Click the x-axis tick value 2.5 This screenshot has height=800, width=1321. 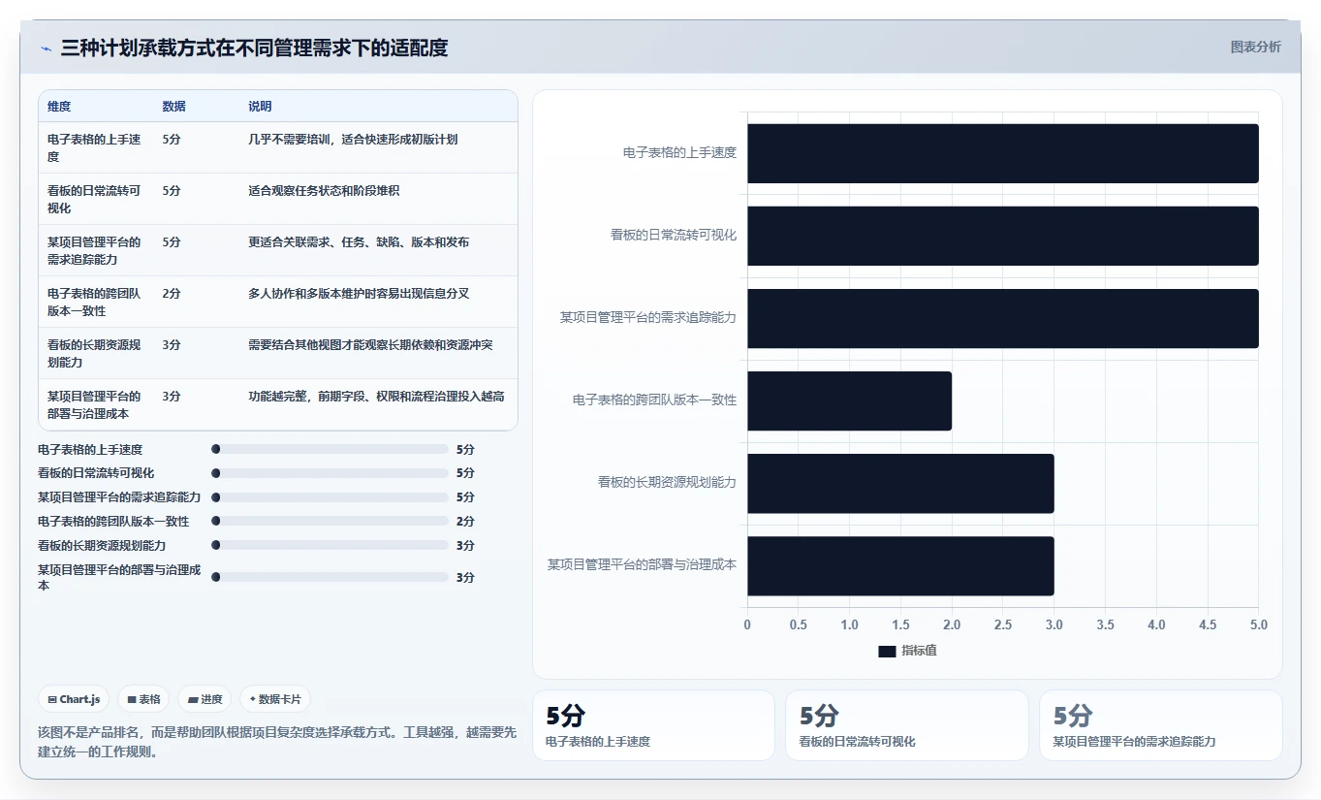(x=1003, y=625)
